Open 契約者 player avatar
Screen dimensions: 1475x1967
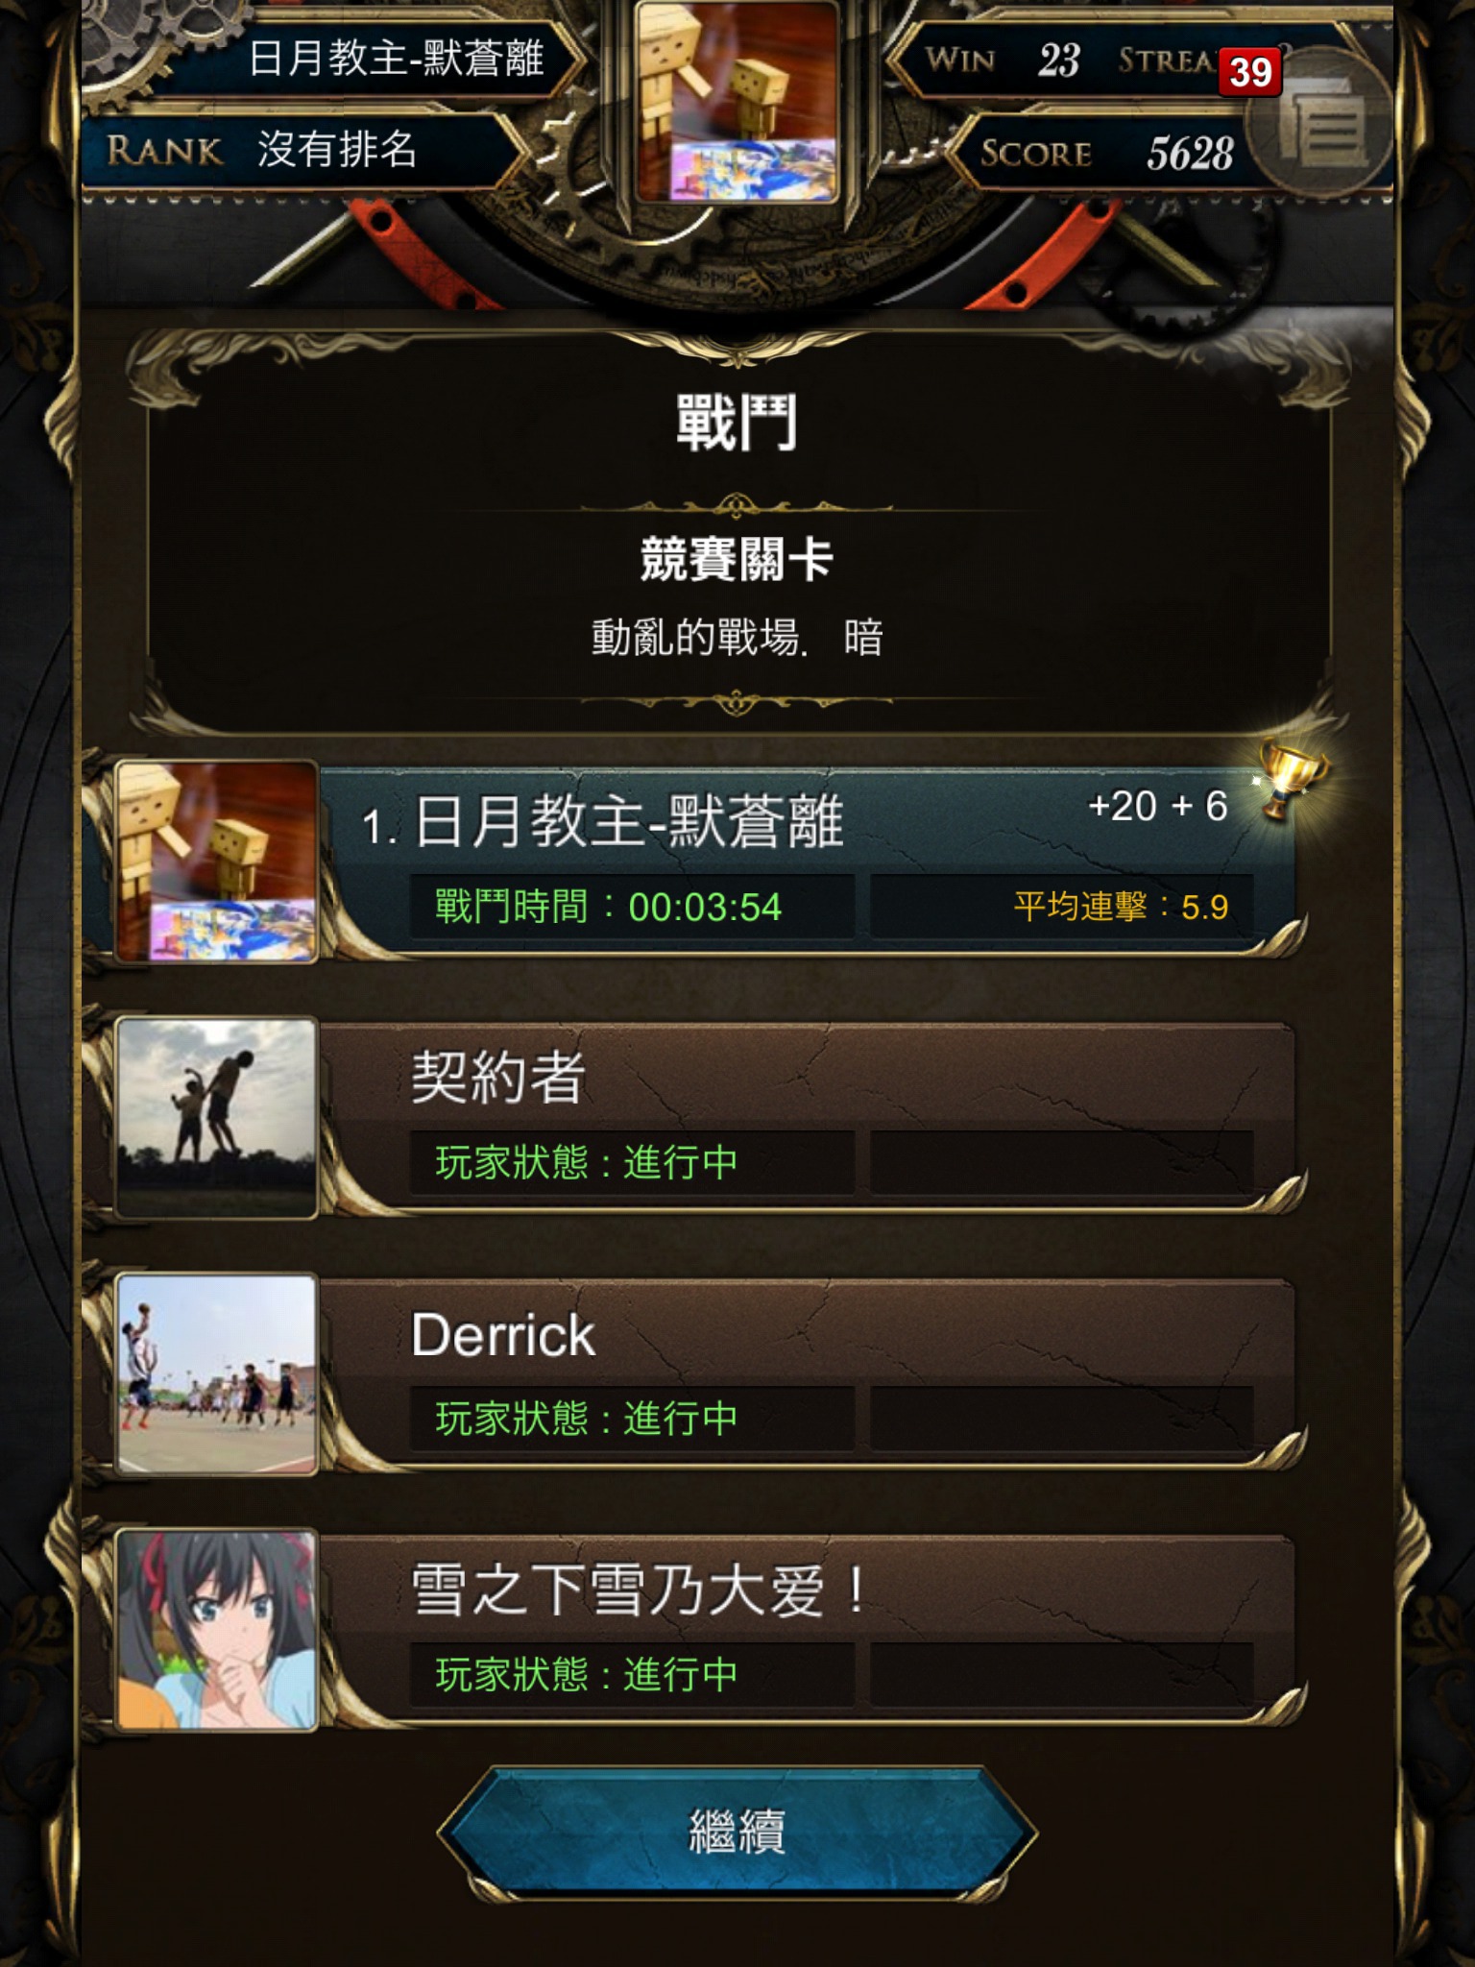(x=216, y=1117)
